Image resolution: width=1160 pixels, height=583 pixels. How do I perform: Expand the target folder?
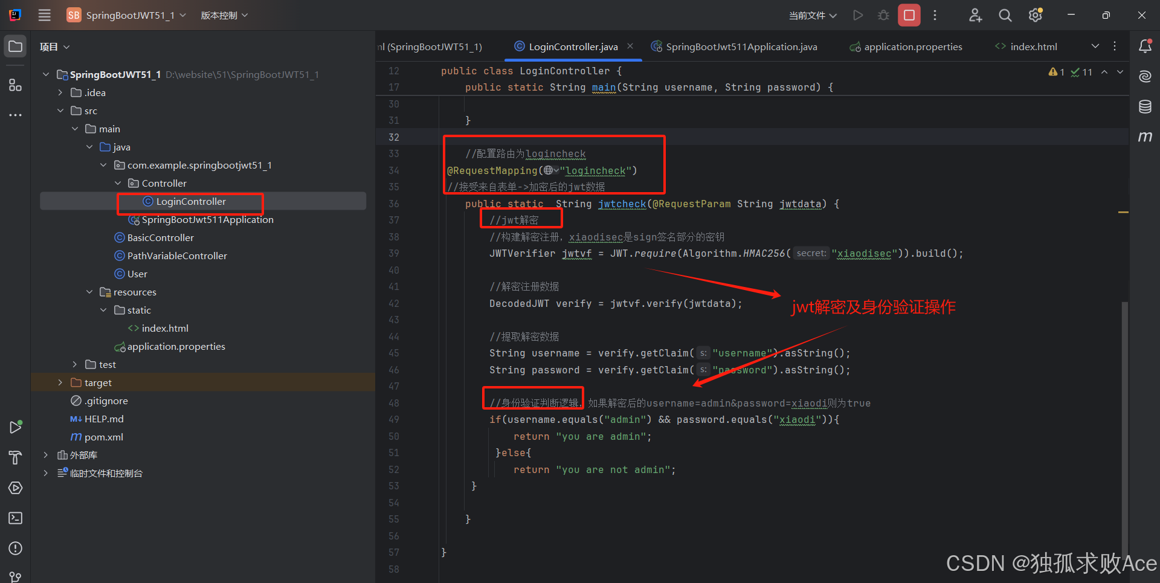(x=60, y=382)
